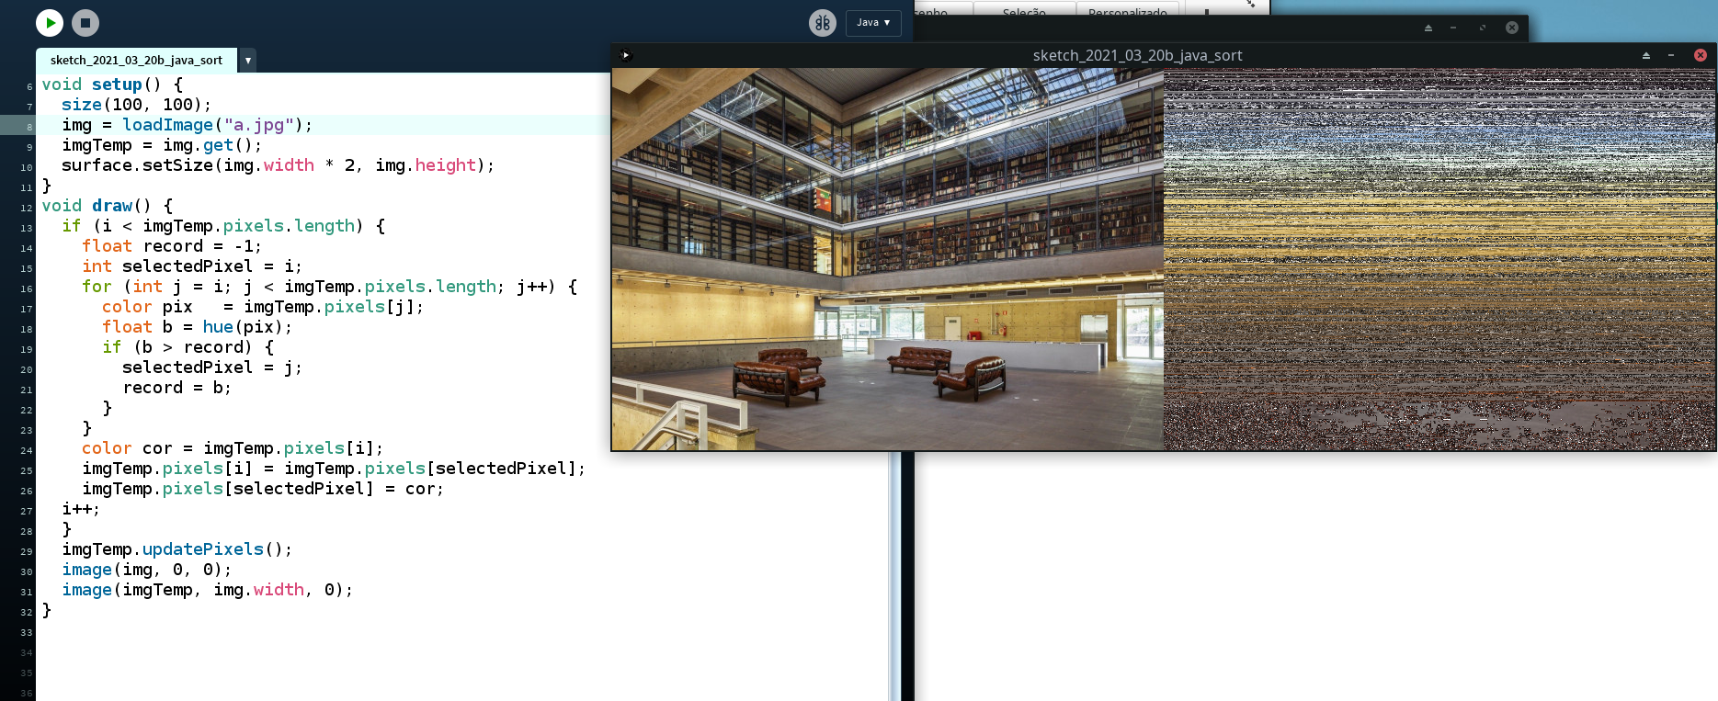The height and width of the screenshot is (701, 1718).
Task: Run the sketch with the play button
Action: [x=50, y=23]
